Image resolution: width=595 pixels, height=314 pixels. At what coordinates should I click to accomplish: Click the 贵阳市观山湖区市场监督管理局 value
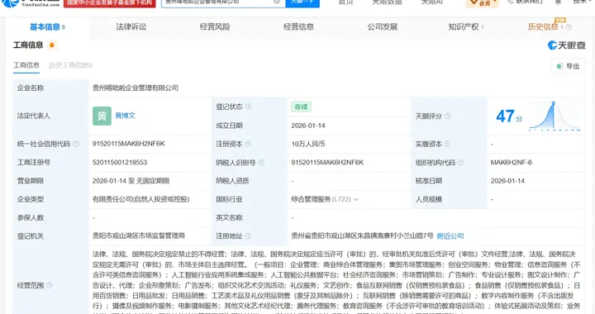point(139,235)
